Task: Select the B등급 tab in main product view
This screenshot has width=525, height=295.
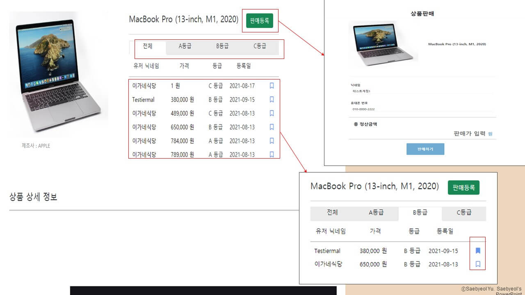Action: point(222,46)
